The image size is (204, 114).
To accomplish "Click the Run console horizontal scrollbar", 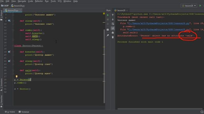I will click(x=160, y=109).
